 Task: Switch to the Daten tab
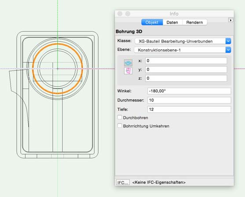tap(172, 22)
